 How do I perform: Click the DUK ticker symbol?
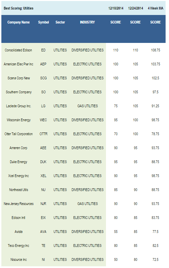point(43,162)
